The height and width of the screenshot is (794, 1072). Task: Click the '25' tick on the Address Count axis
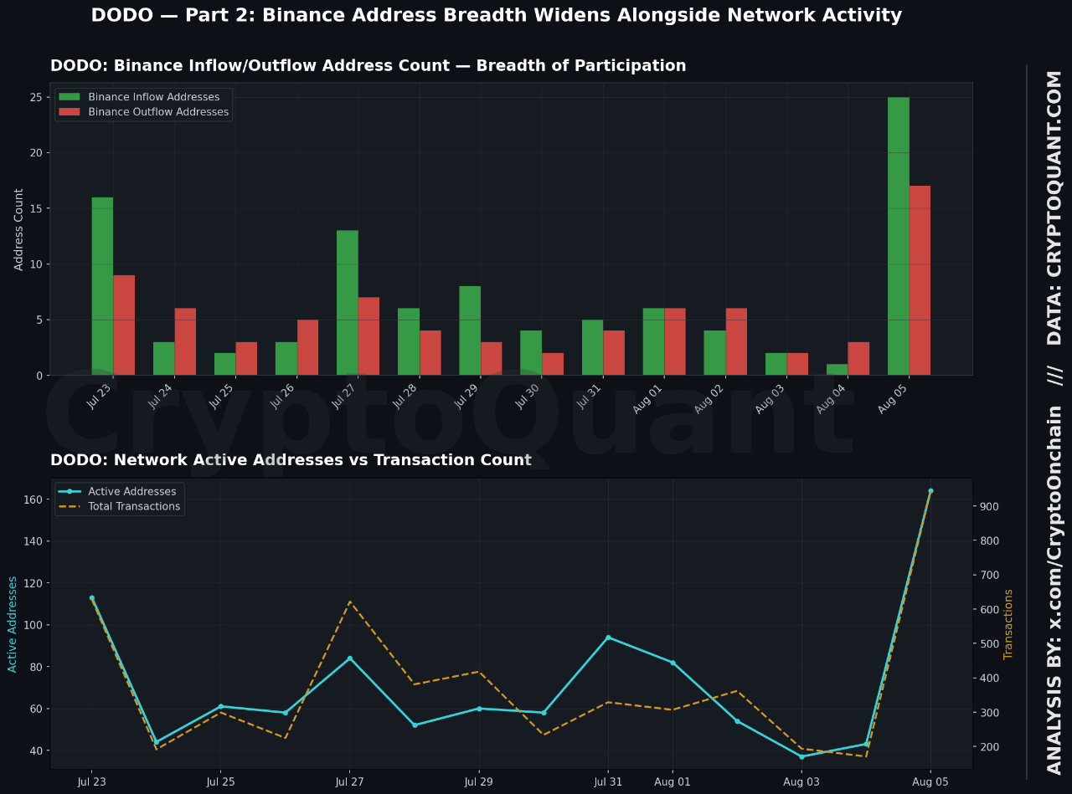pyautogui.click(x=35, y=98)
